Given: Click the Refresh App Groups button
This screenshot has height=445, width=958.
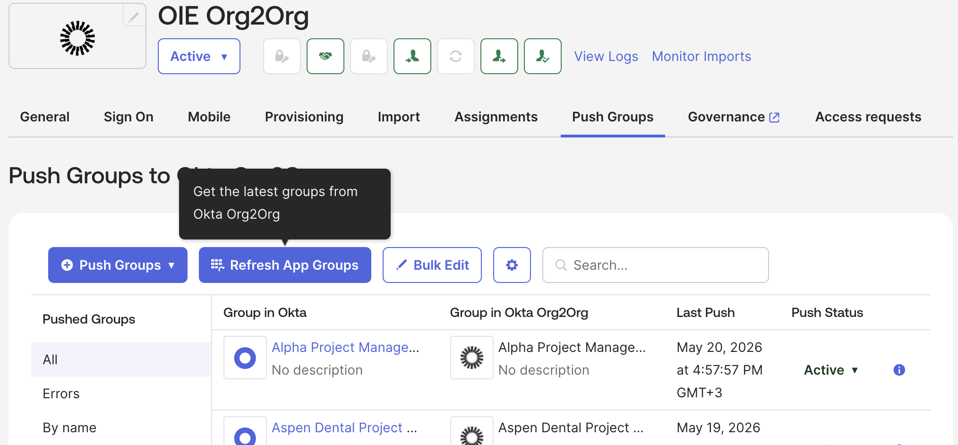Looking at the screenshot, I should click(285, 265).
